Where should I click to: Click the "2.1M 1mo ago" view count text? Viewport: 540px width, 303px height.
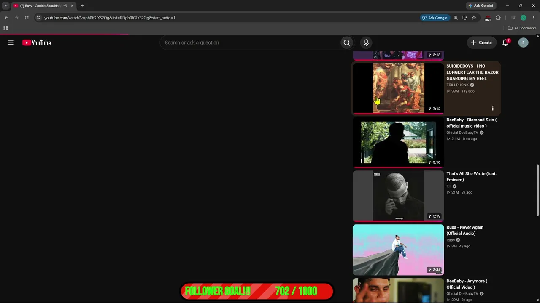(x=462, y=139)
